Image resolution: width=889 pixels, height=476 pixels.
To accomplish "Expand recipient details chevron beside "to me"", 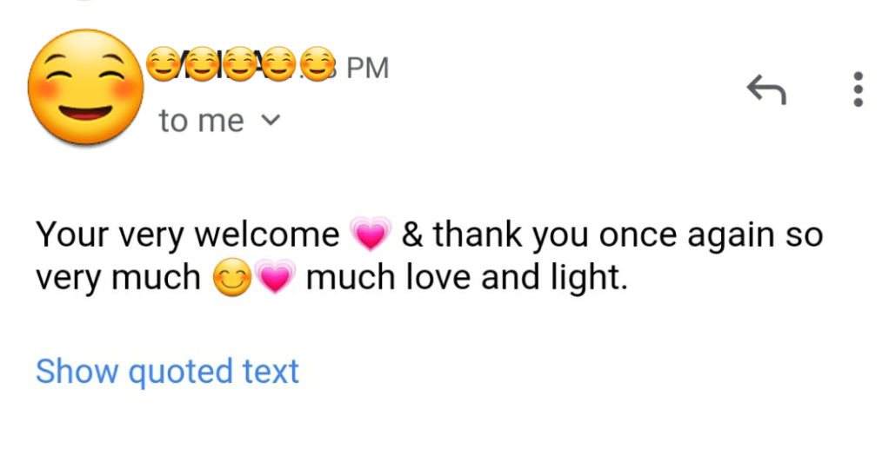I will [271, 121].
